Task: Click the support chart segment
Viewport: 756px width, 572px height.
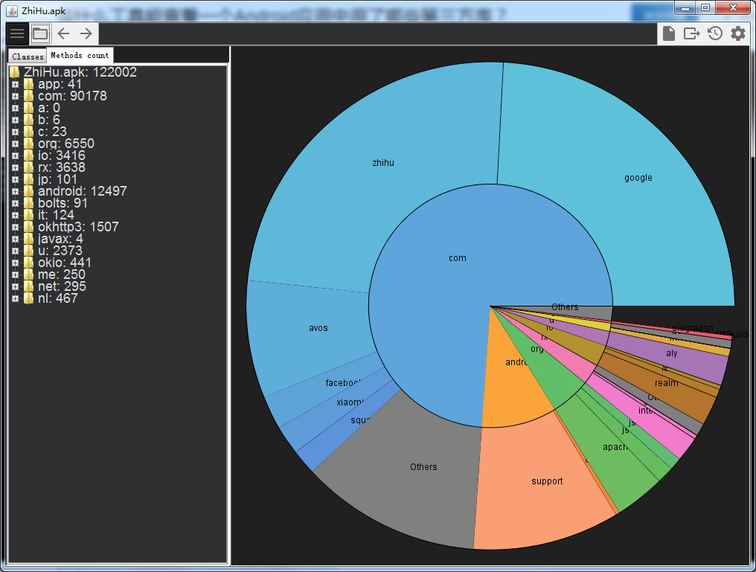Action: coord(547,481)
